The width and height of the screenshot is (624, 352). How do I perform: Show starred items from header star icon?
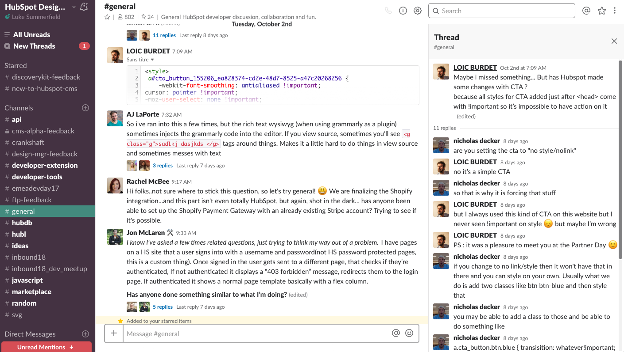pyautogui.click(x=601, y=11)
